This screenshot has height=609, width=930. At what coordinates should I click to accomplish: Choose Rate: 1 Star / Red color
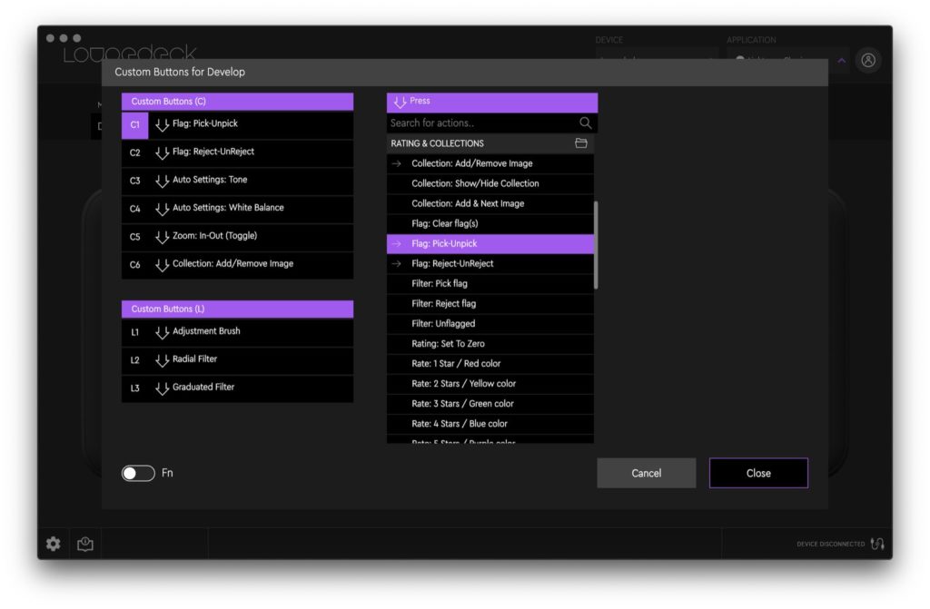tap(490, 364)
